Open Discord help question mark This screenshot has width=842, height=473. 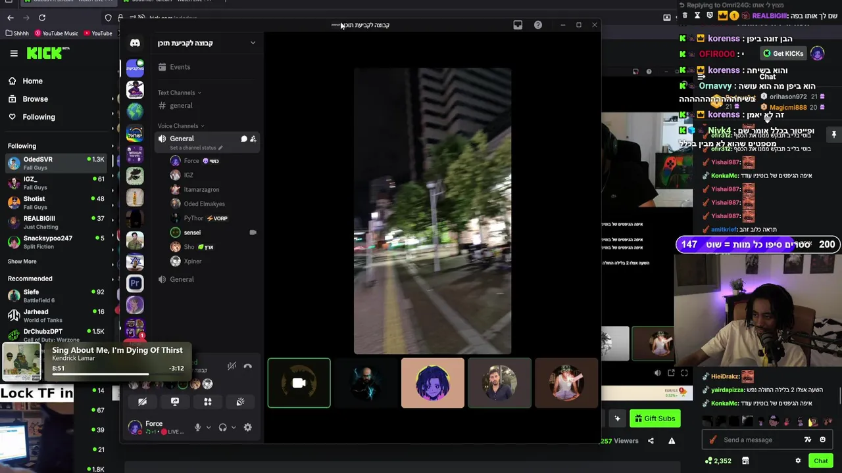538,25
